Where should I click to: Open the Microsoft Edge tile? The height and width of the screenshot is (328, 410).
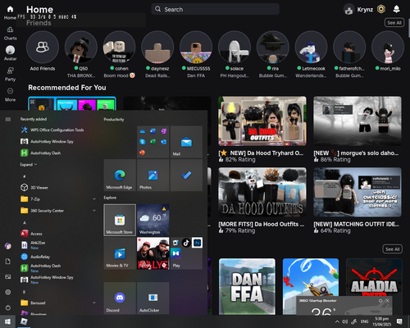[120, 175]
